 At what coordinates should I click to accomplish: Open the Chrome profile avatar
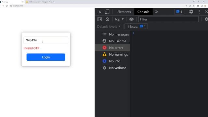click(x=205, y=6)
